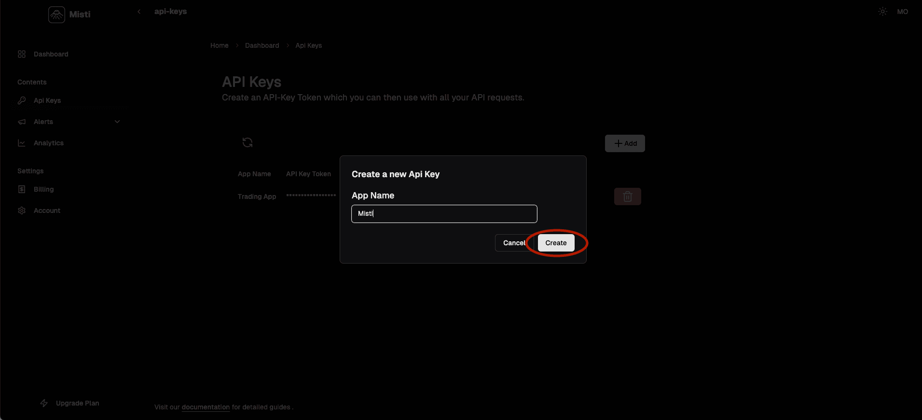Open the documentation link in footer
Image resolution: width=922 pixels, height=420 pixels.
[x=206, y=407]
